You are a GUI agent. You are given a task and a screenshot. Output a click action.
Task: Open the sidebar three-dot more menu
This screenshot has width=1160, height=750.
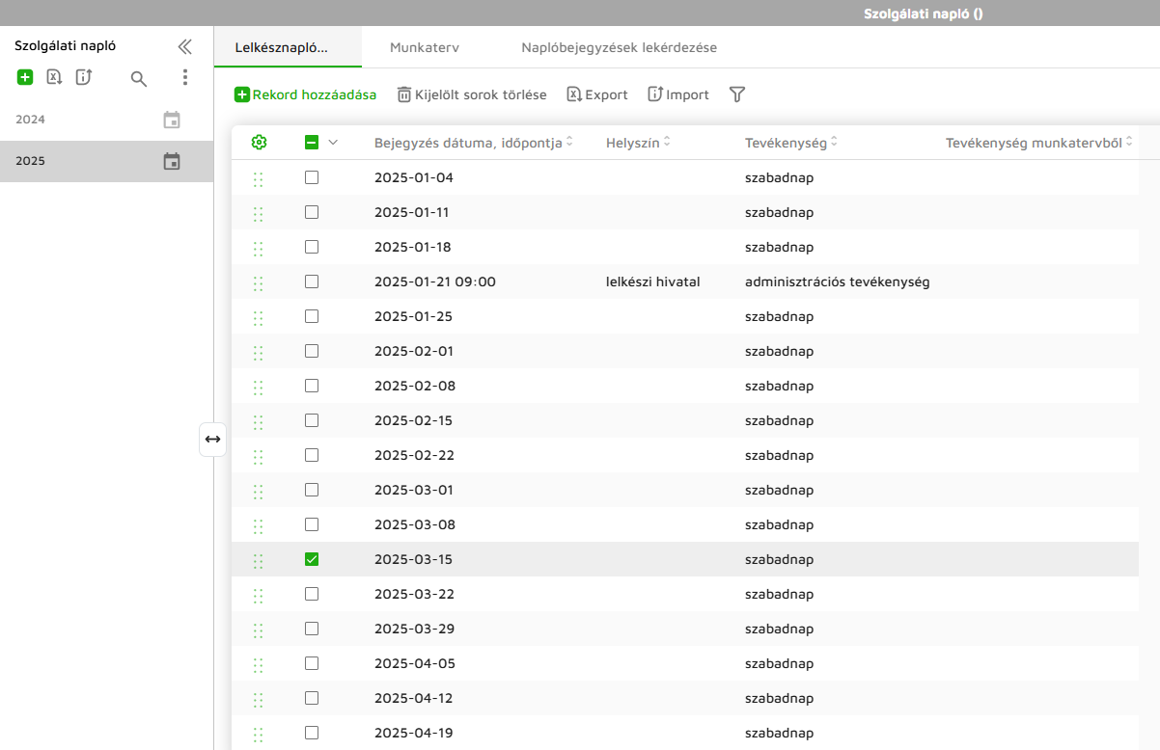click(x=185, y=77)
